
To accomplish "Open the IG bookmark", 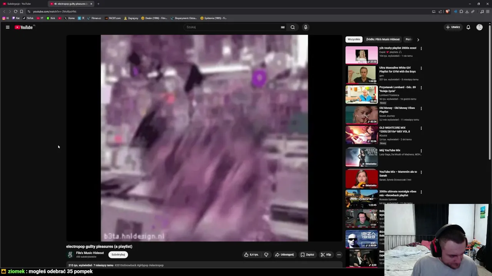I will [6, 18].
